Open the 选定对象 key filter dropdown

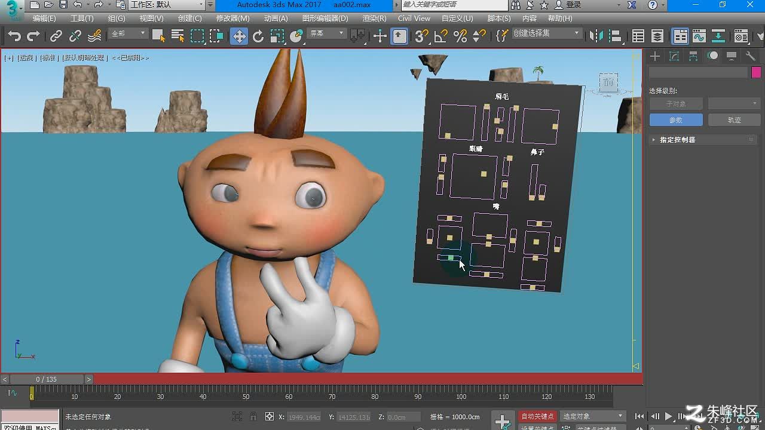(x=593, y=416)
